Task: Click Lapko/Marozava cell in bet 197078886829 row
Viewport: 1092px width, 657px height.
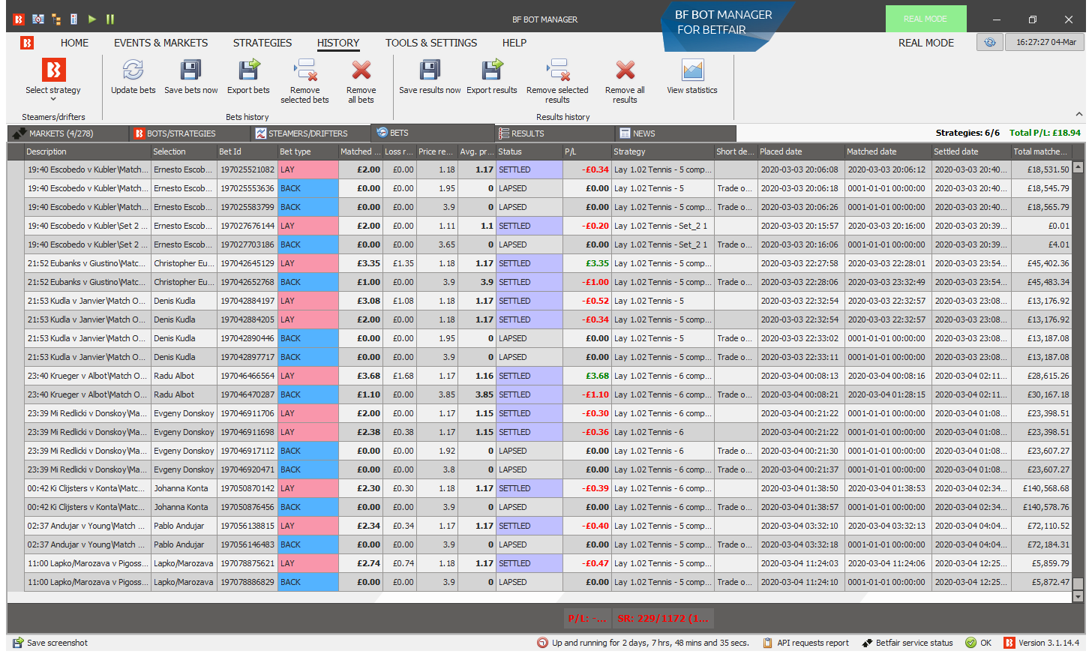Action: click(x=184, y=582)
